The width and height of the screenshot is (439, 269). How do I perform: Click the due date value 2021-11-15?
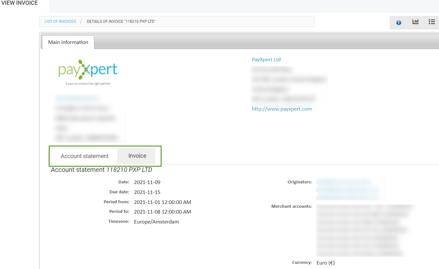147,192
